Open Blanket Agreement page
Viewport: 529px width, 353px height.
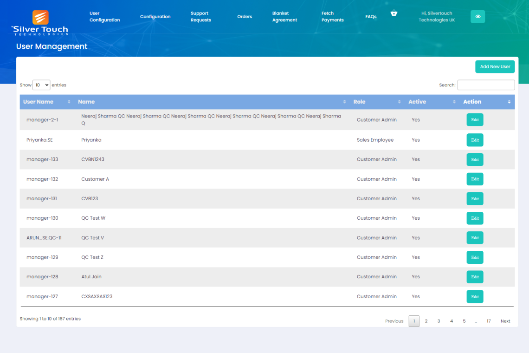click(x=284, y=17)
